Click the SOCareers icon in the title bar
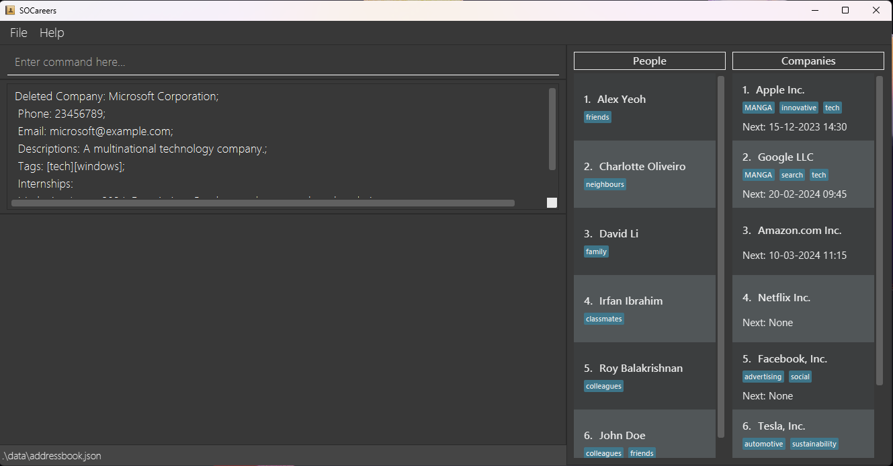Viewport: 893px width, 466px height. (11, 10)
